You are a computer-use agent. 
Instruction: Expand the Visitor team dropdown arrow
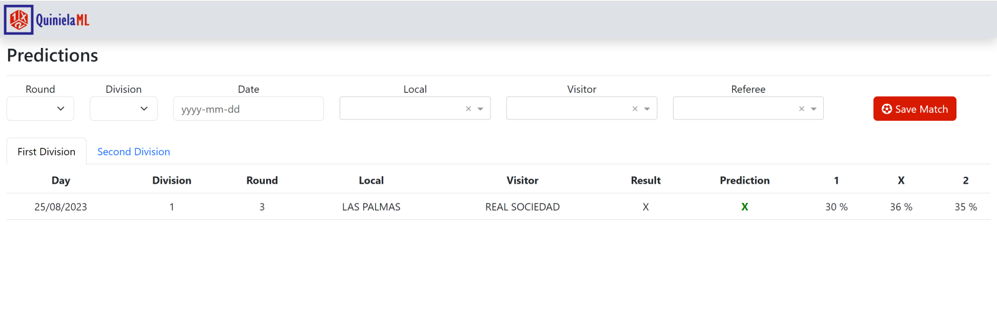647,109
